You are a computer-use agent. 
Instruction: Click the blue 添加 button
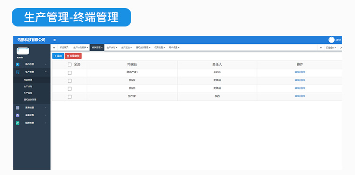tap(58, 56)
